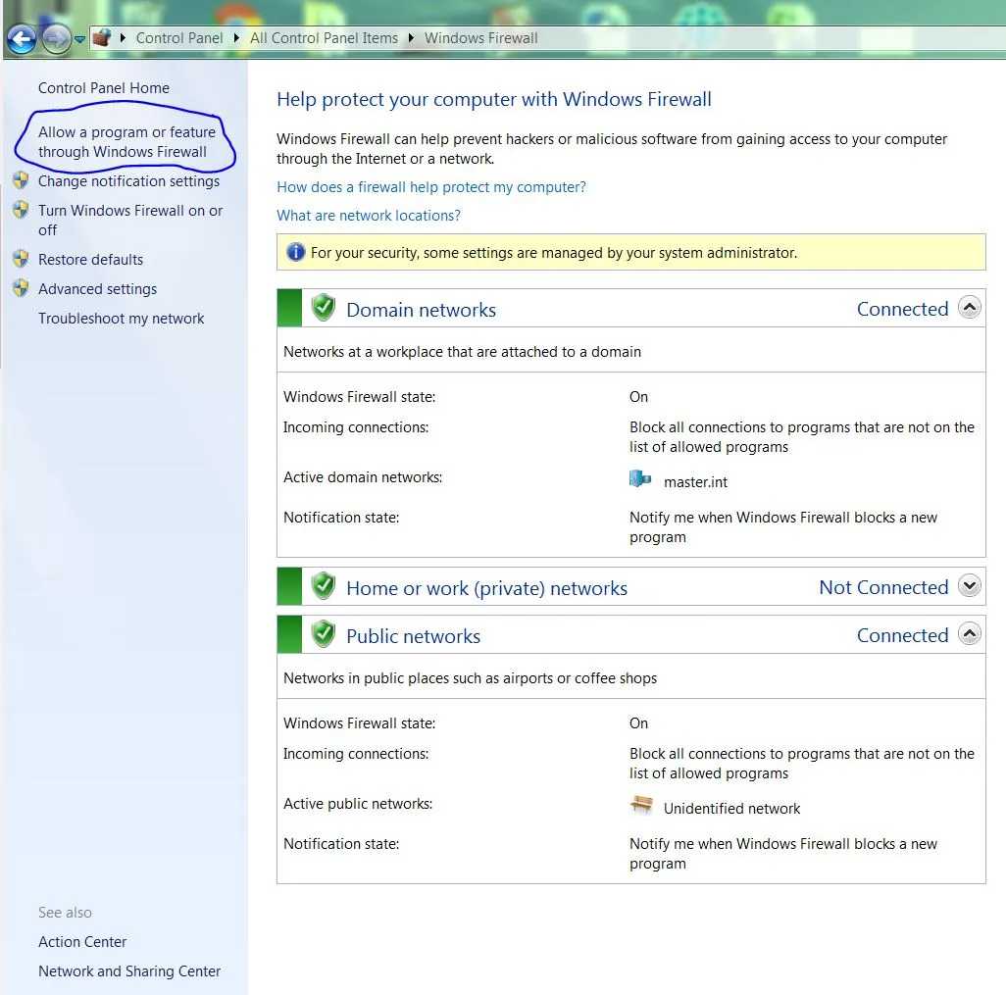This screenshot has height=995, width=1006.
Task: Click shield icon beside Change notification settings
Action: 21,180
